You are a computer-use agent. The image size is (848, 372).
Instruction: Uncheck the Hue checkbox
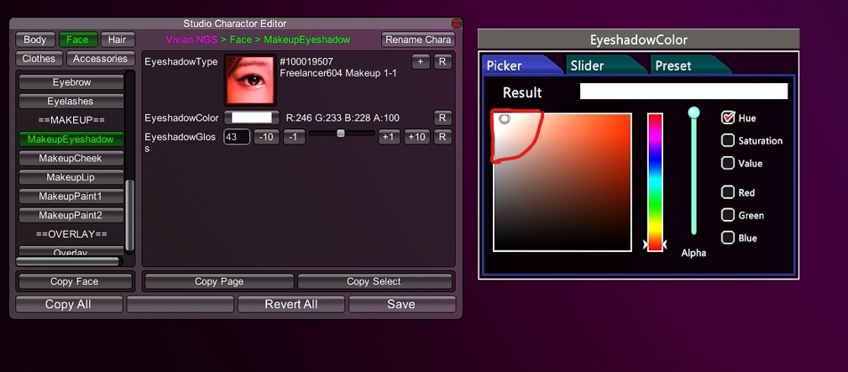[728, 118]
